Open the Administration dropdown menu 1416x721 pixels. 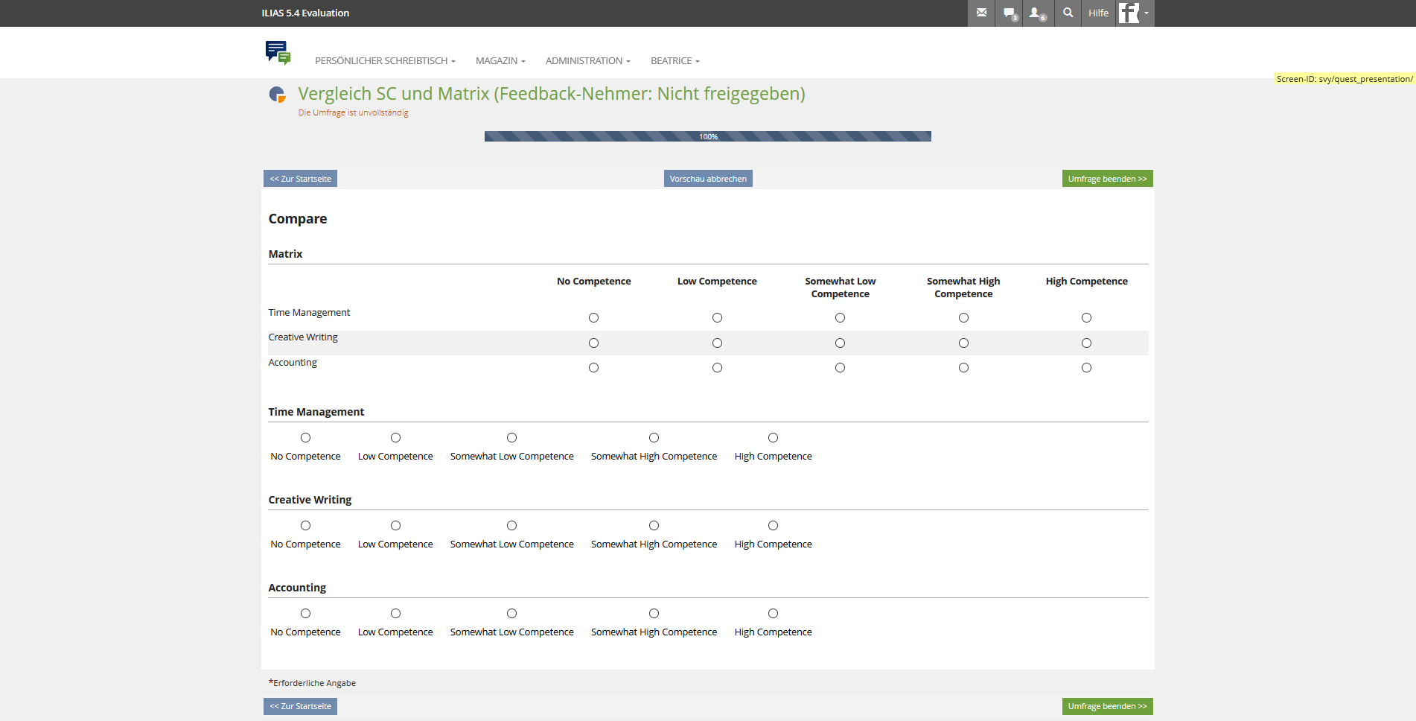(587, 61)
